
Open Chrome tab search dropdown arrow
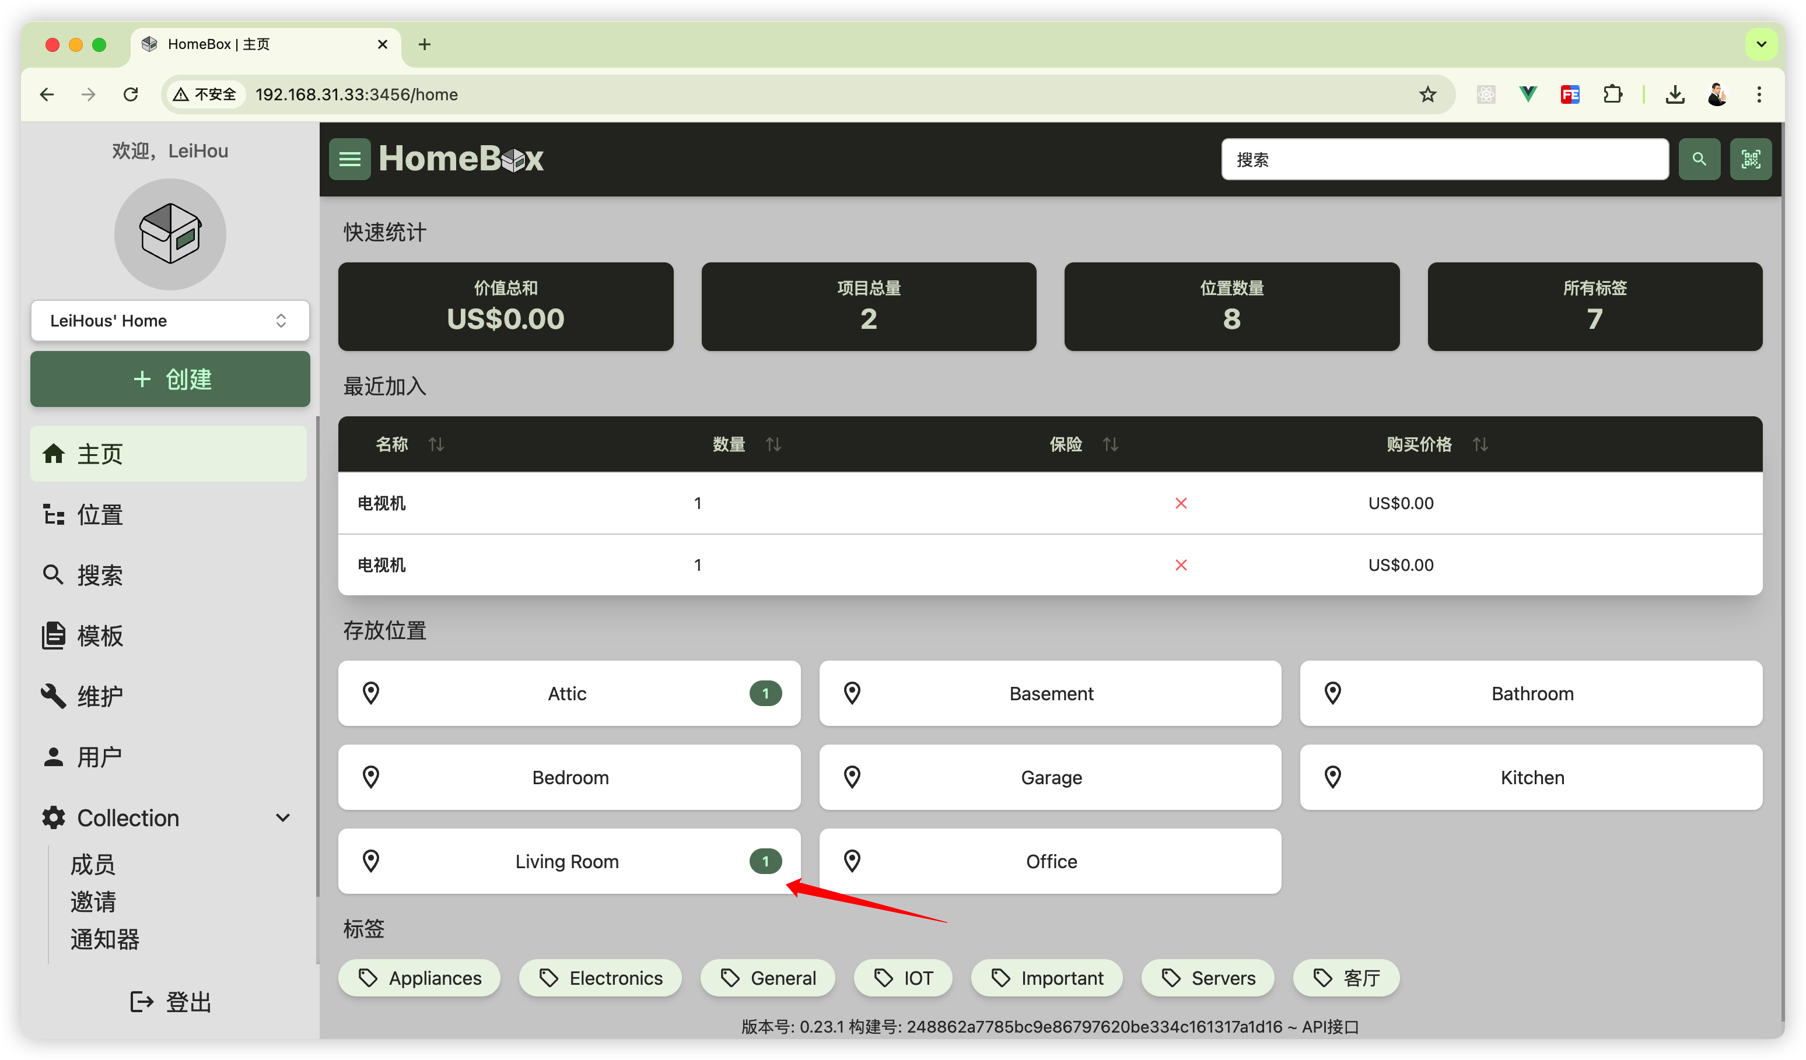pyautogui.click(x=1761, y=44)
